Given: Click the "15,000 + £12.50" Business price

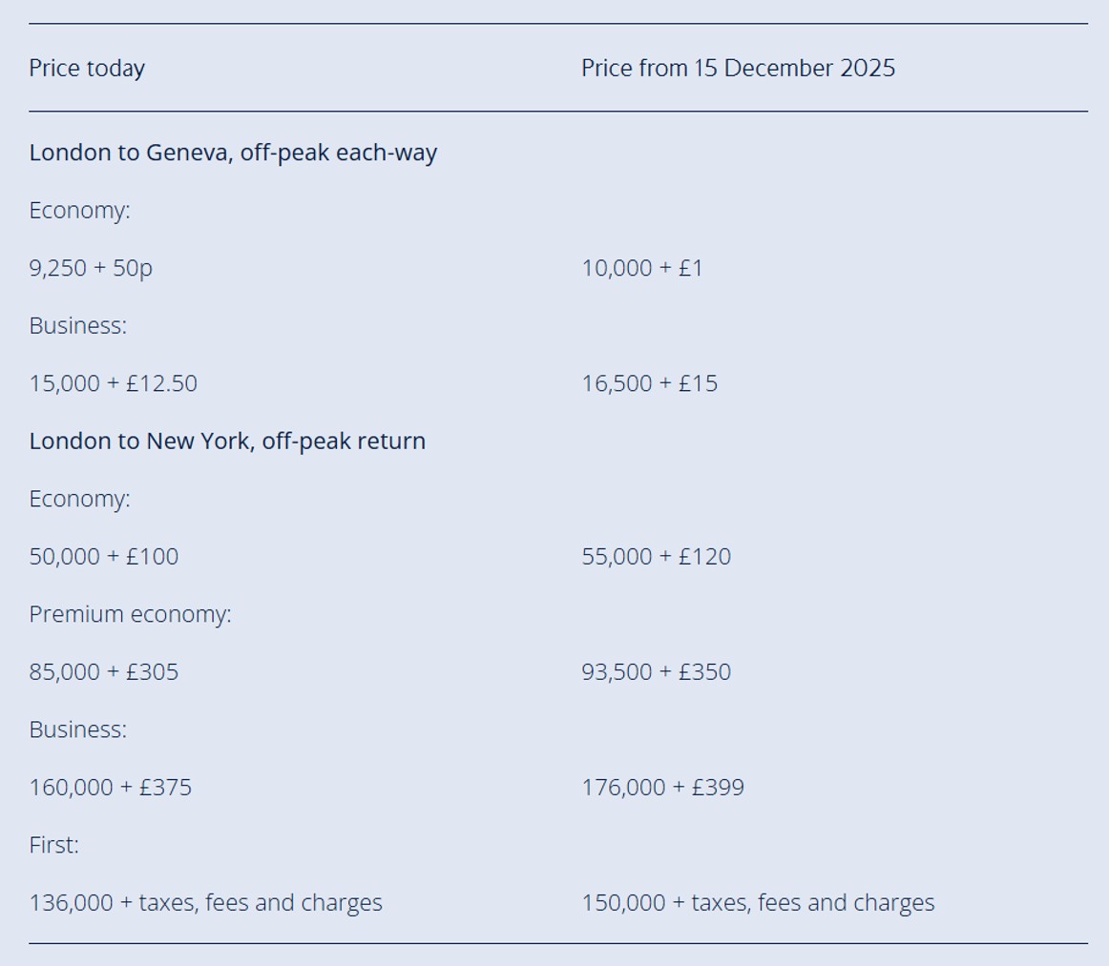Looking at the screenshot, I should [113, 383].
